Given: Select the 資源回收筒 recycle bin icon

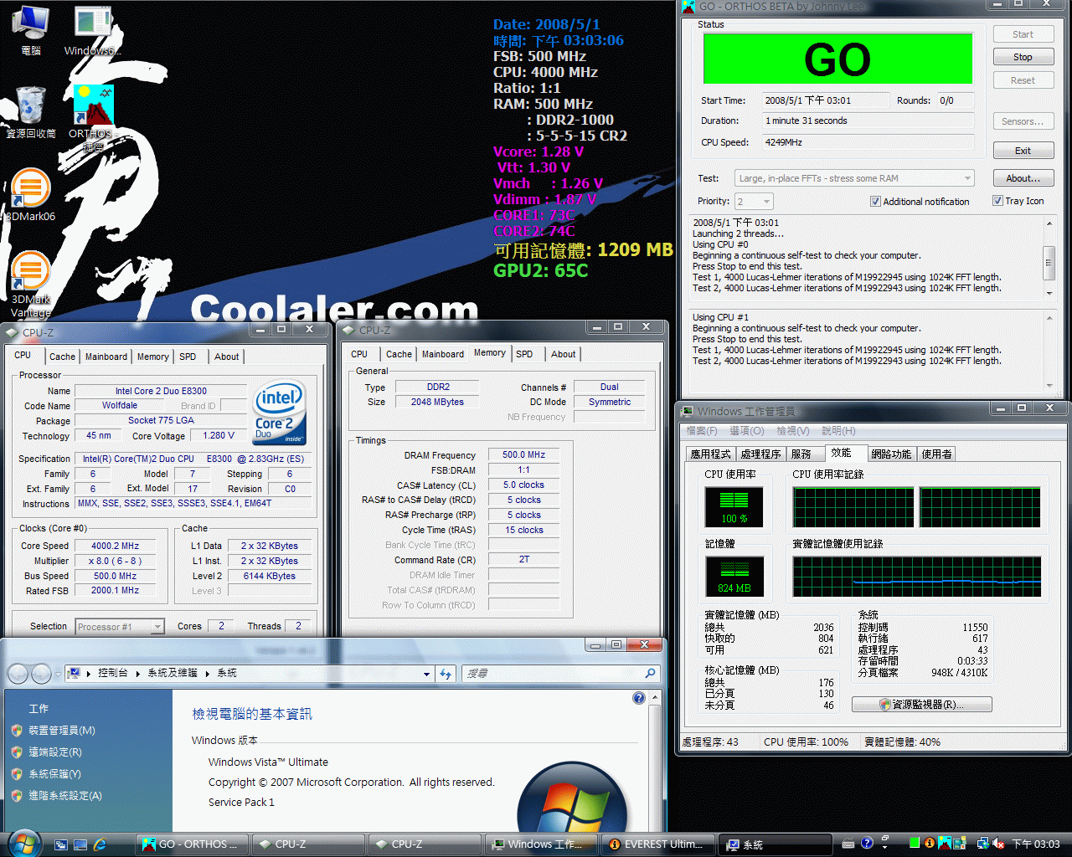Looking at the screenshot, I should tap(31, 111).
